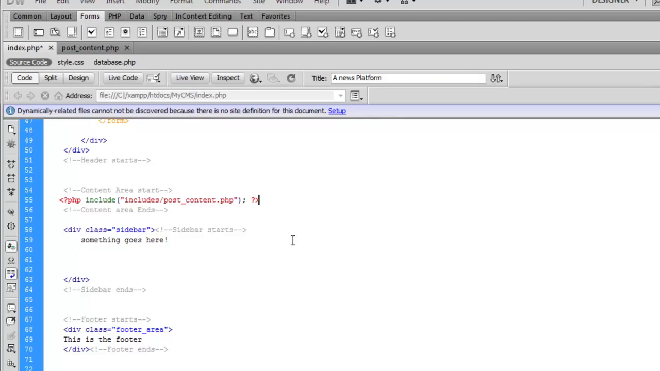Insert a Textarea form element
Screen dimensions: 660x371
[72, 32]
